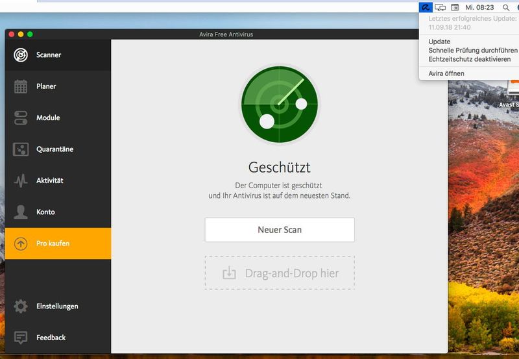Choose Update from Avira menu
This screenshot has width=519, height=359.
tap(439, 42)
